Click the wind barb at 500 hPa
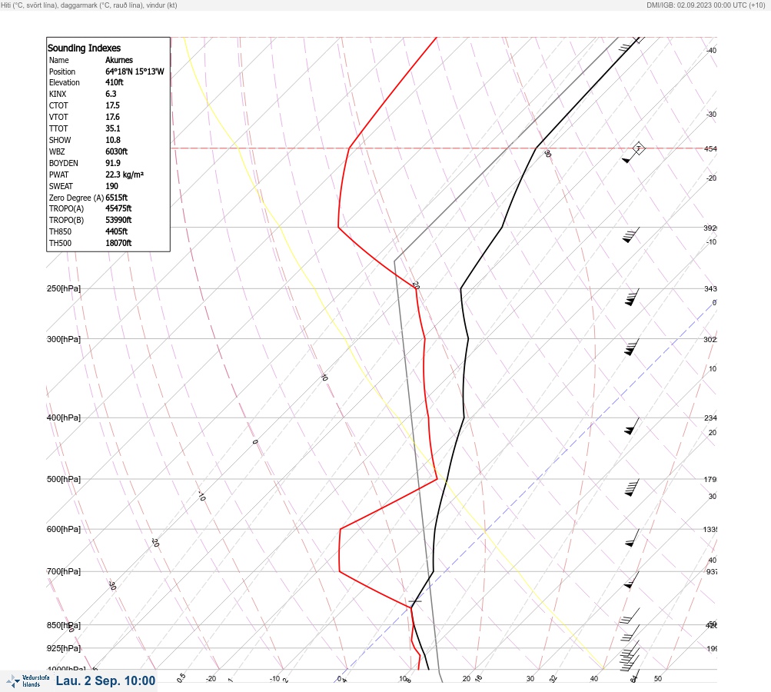771x692 pixels. (632, 487)
